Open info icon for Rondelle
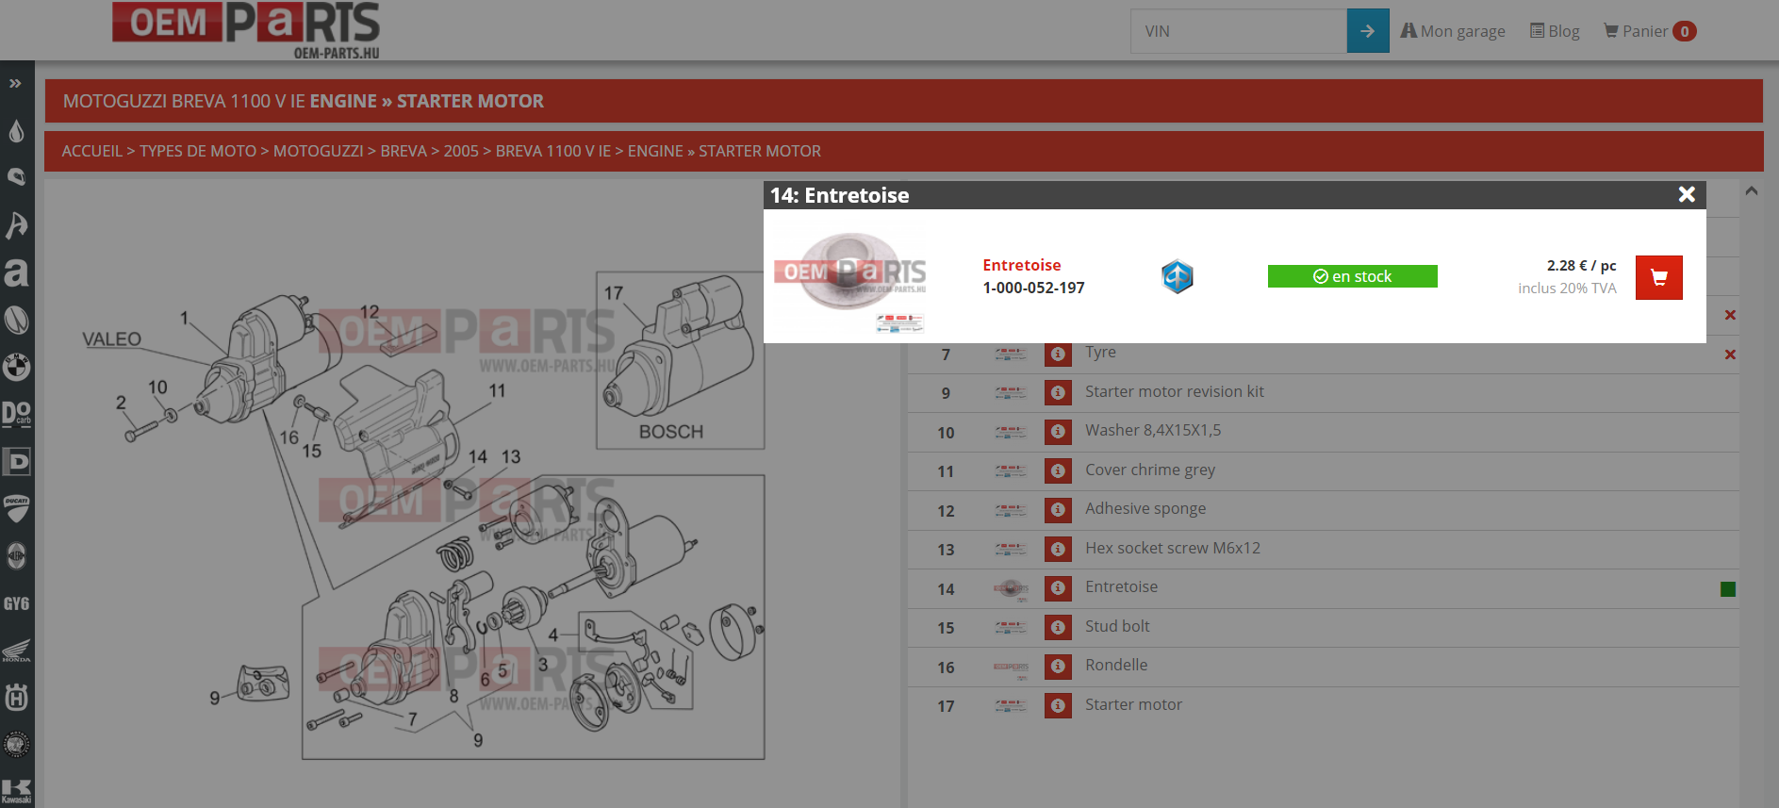The image size is (1779, 808). tap(1058, 667)
